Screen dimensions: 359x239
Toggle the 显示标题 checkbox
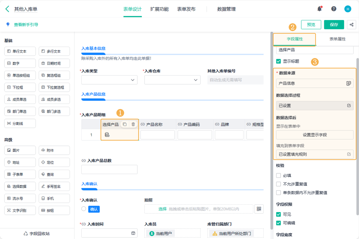[x=279, y=61]
